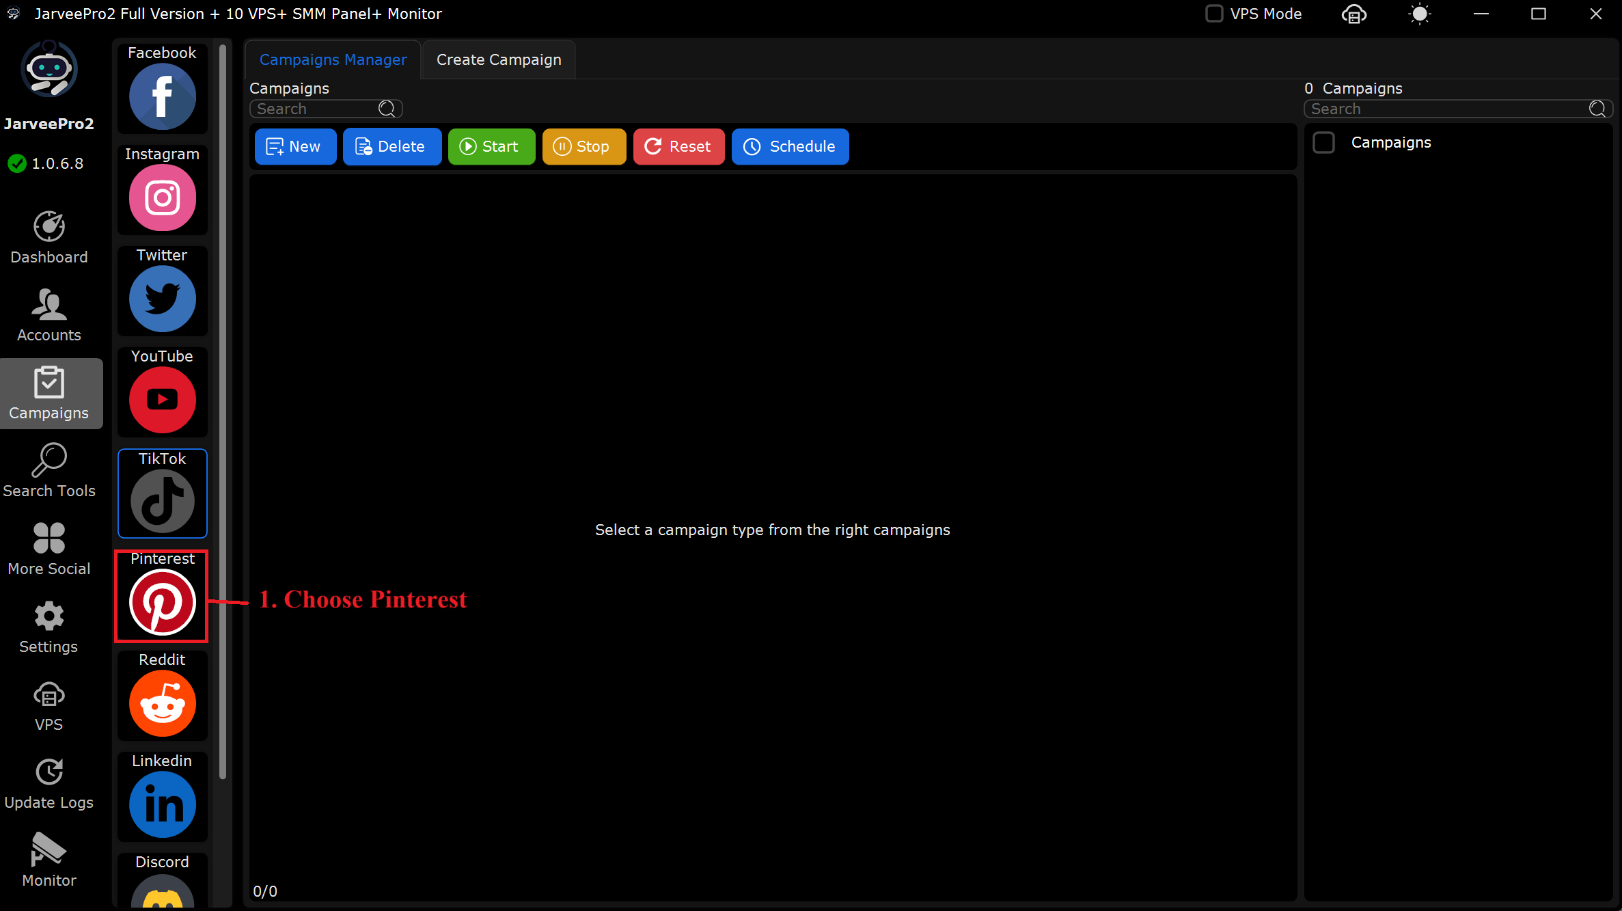Open the YouTube platform icon
This screenshot has width=1622, height=911.
[x=162, y=400]
